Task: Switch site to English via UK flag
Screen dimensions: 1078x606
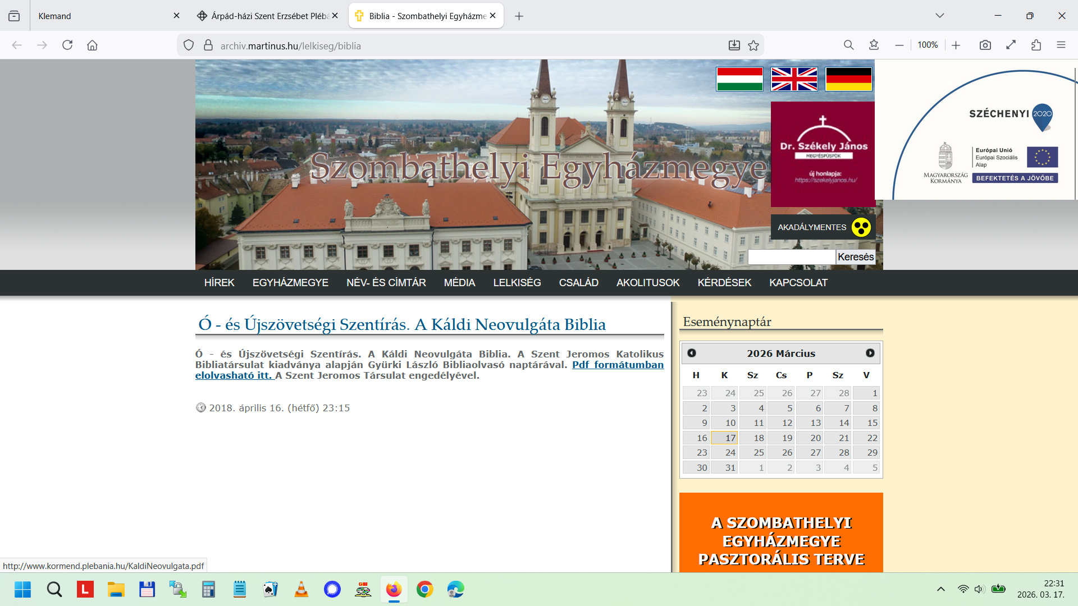Action: coord(794,79)
